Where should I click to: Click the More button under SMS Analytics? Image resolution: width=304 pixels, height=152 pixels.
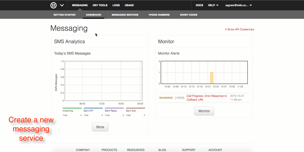(x=100, y=127)
